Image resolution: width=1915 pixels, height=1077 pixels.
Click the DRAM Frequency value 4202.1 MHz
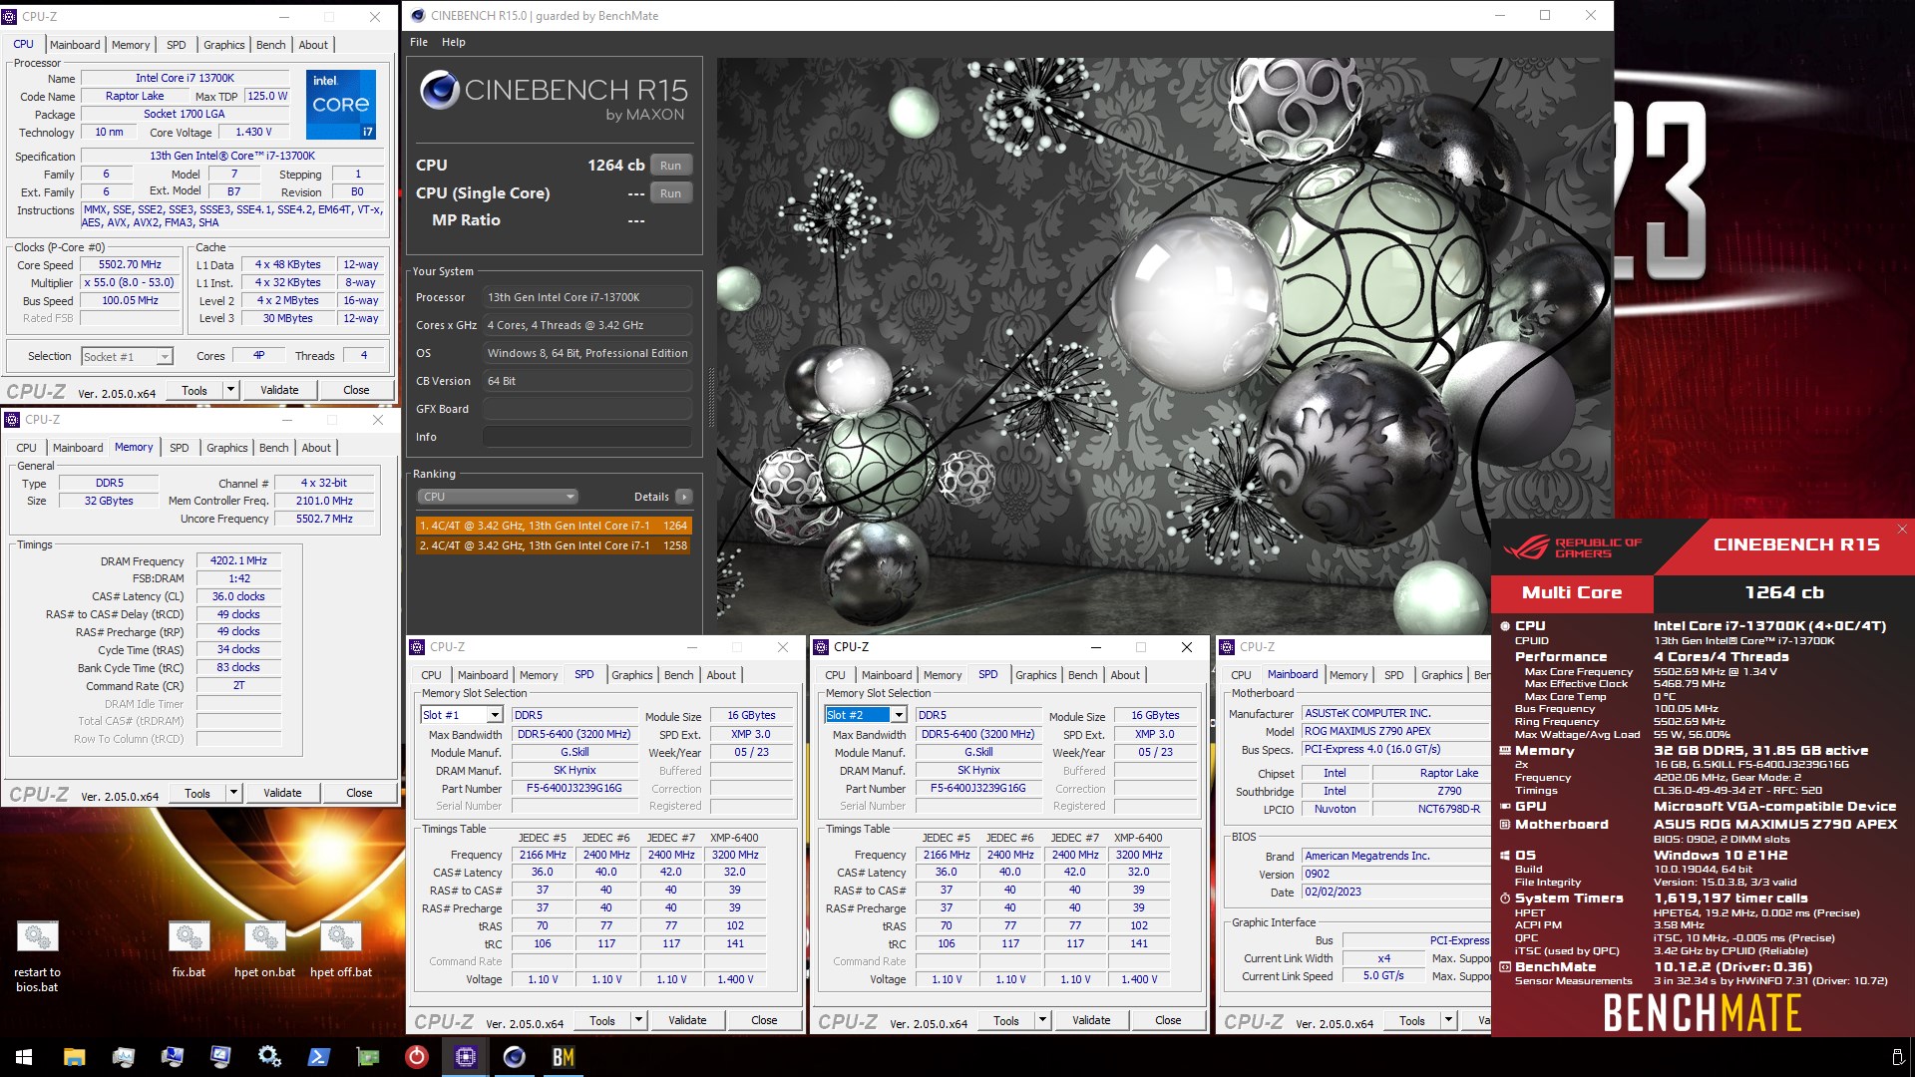(x=238, y=560)
